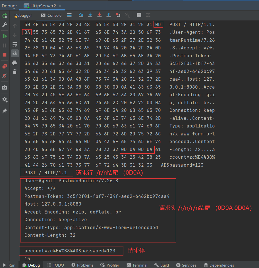Screen dimensions: 259x268
Task: Open the Dependencies tool window
Action: [219, 265]
